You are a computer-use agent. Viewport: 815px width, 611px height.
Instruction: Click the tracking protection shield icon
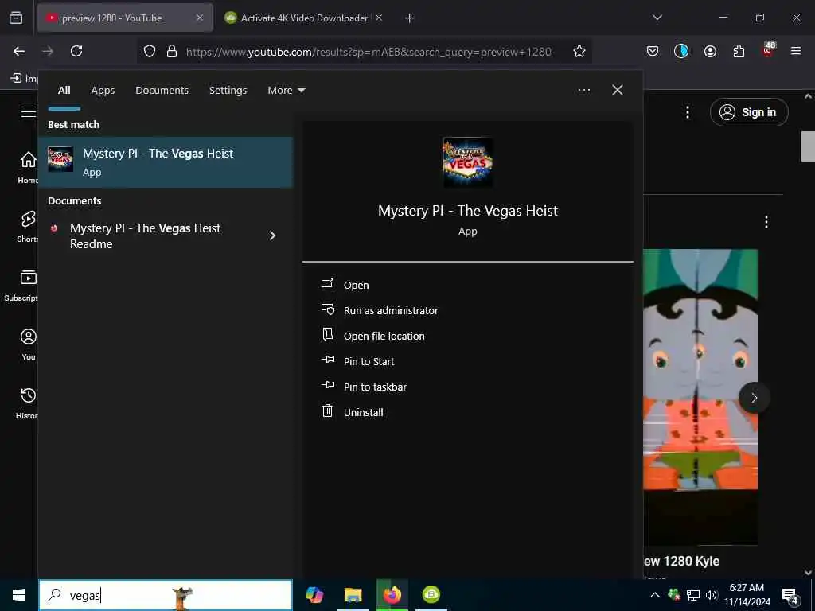[x=150, y=51]
